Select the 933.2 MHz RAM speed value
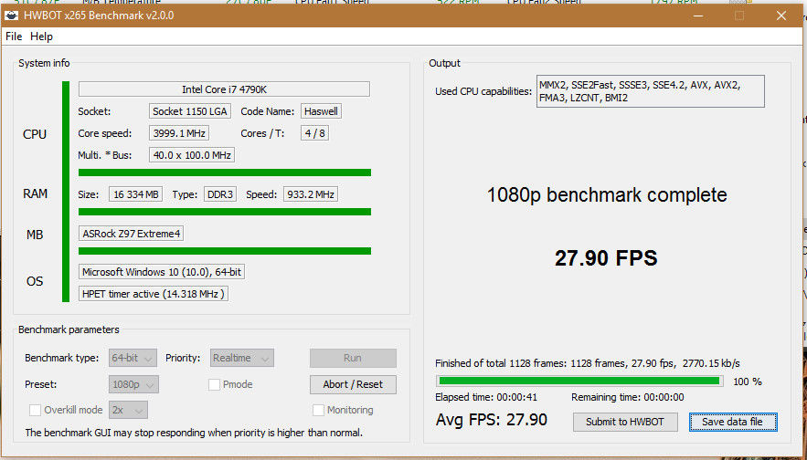807x460 pixels. (311, 194)
